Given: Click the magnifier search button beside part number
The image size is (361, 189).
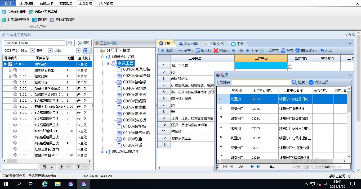Looking at the screenshot, I should (70, 43).
